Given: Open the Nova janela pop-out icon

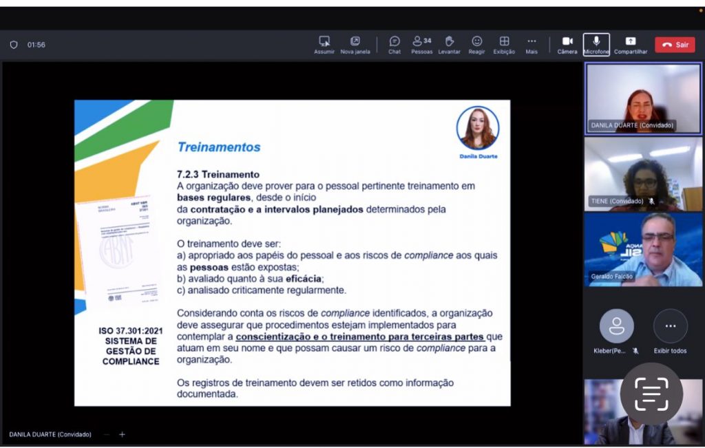Looking at the screenshot, I should coord(355,41).
